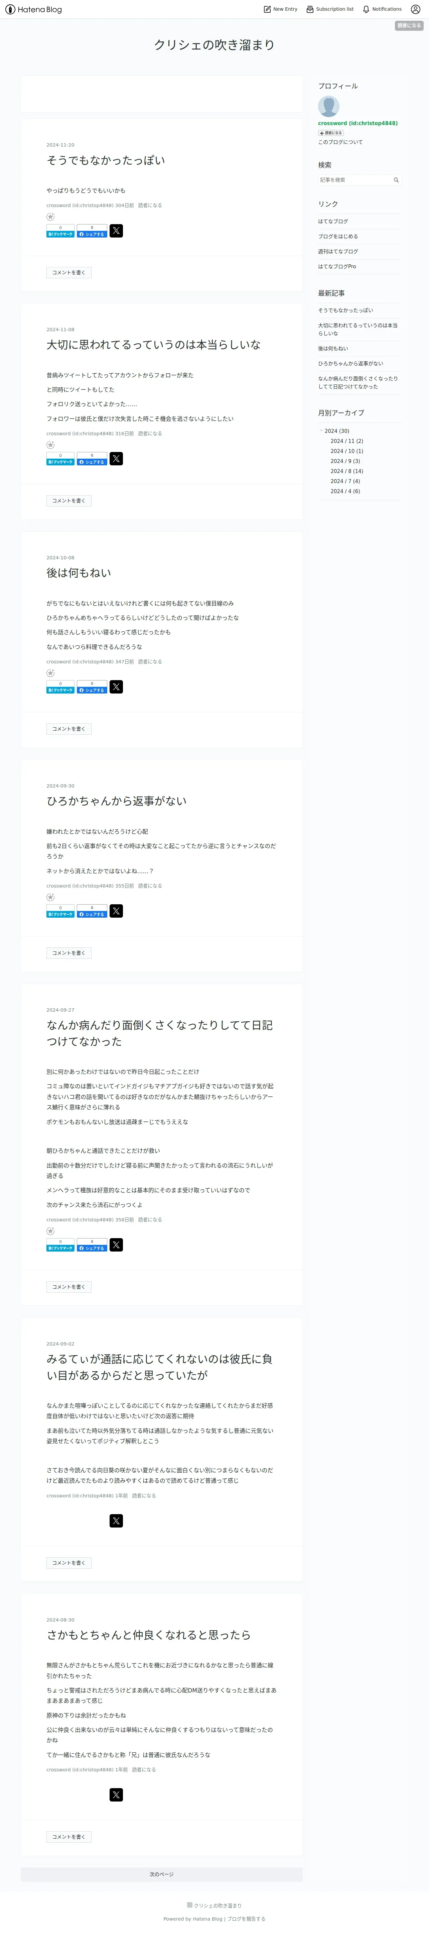
Task: Click date 2024-09-27 above the post
Action: tap(60, 1010)
